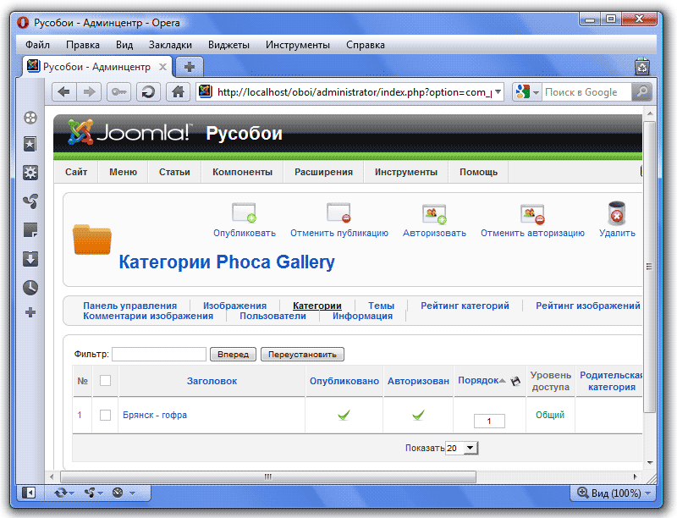Open the Opera downloads sidebar panel

point(30,259)
